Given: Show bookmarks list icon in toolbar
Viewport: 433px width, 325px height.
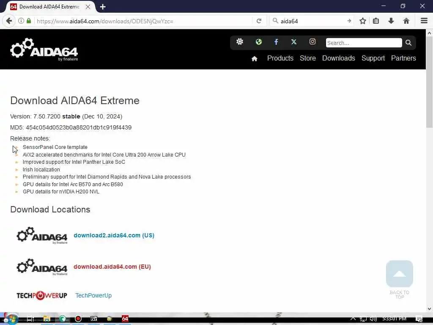Looking at the screenshot, I should pyautogui.click(x=376, y=21).
